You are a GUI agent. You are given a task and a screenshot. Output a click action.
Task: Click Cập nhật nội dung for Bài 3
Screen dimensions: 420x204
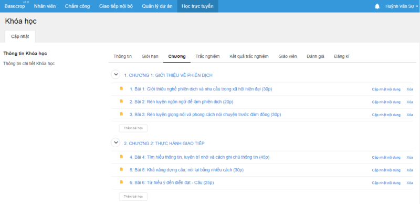click(386, 115)
